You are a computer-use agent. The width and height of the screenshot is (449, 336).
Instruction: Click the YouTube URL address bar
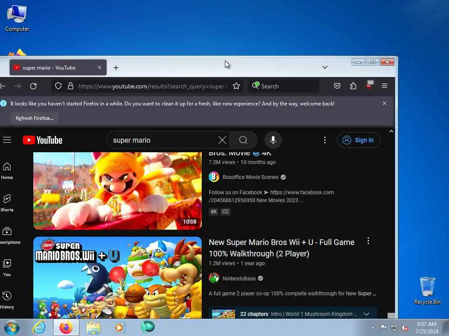153,86
